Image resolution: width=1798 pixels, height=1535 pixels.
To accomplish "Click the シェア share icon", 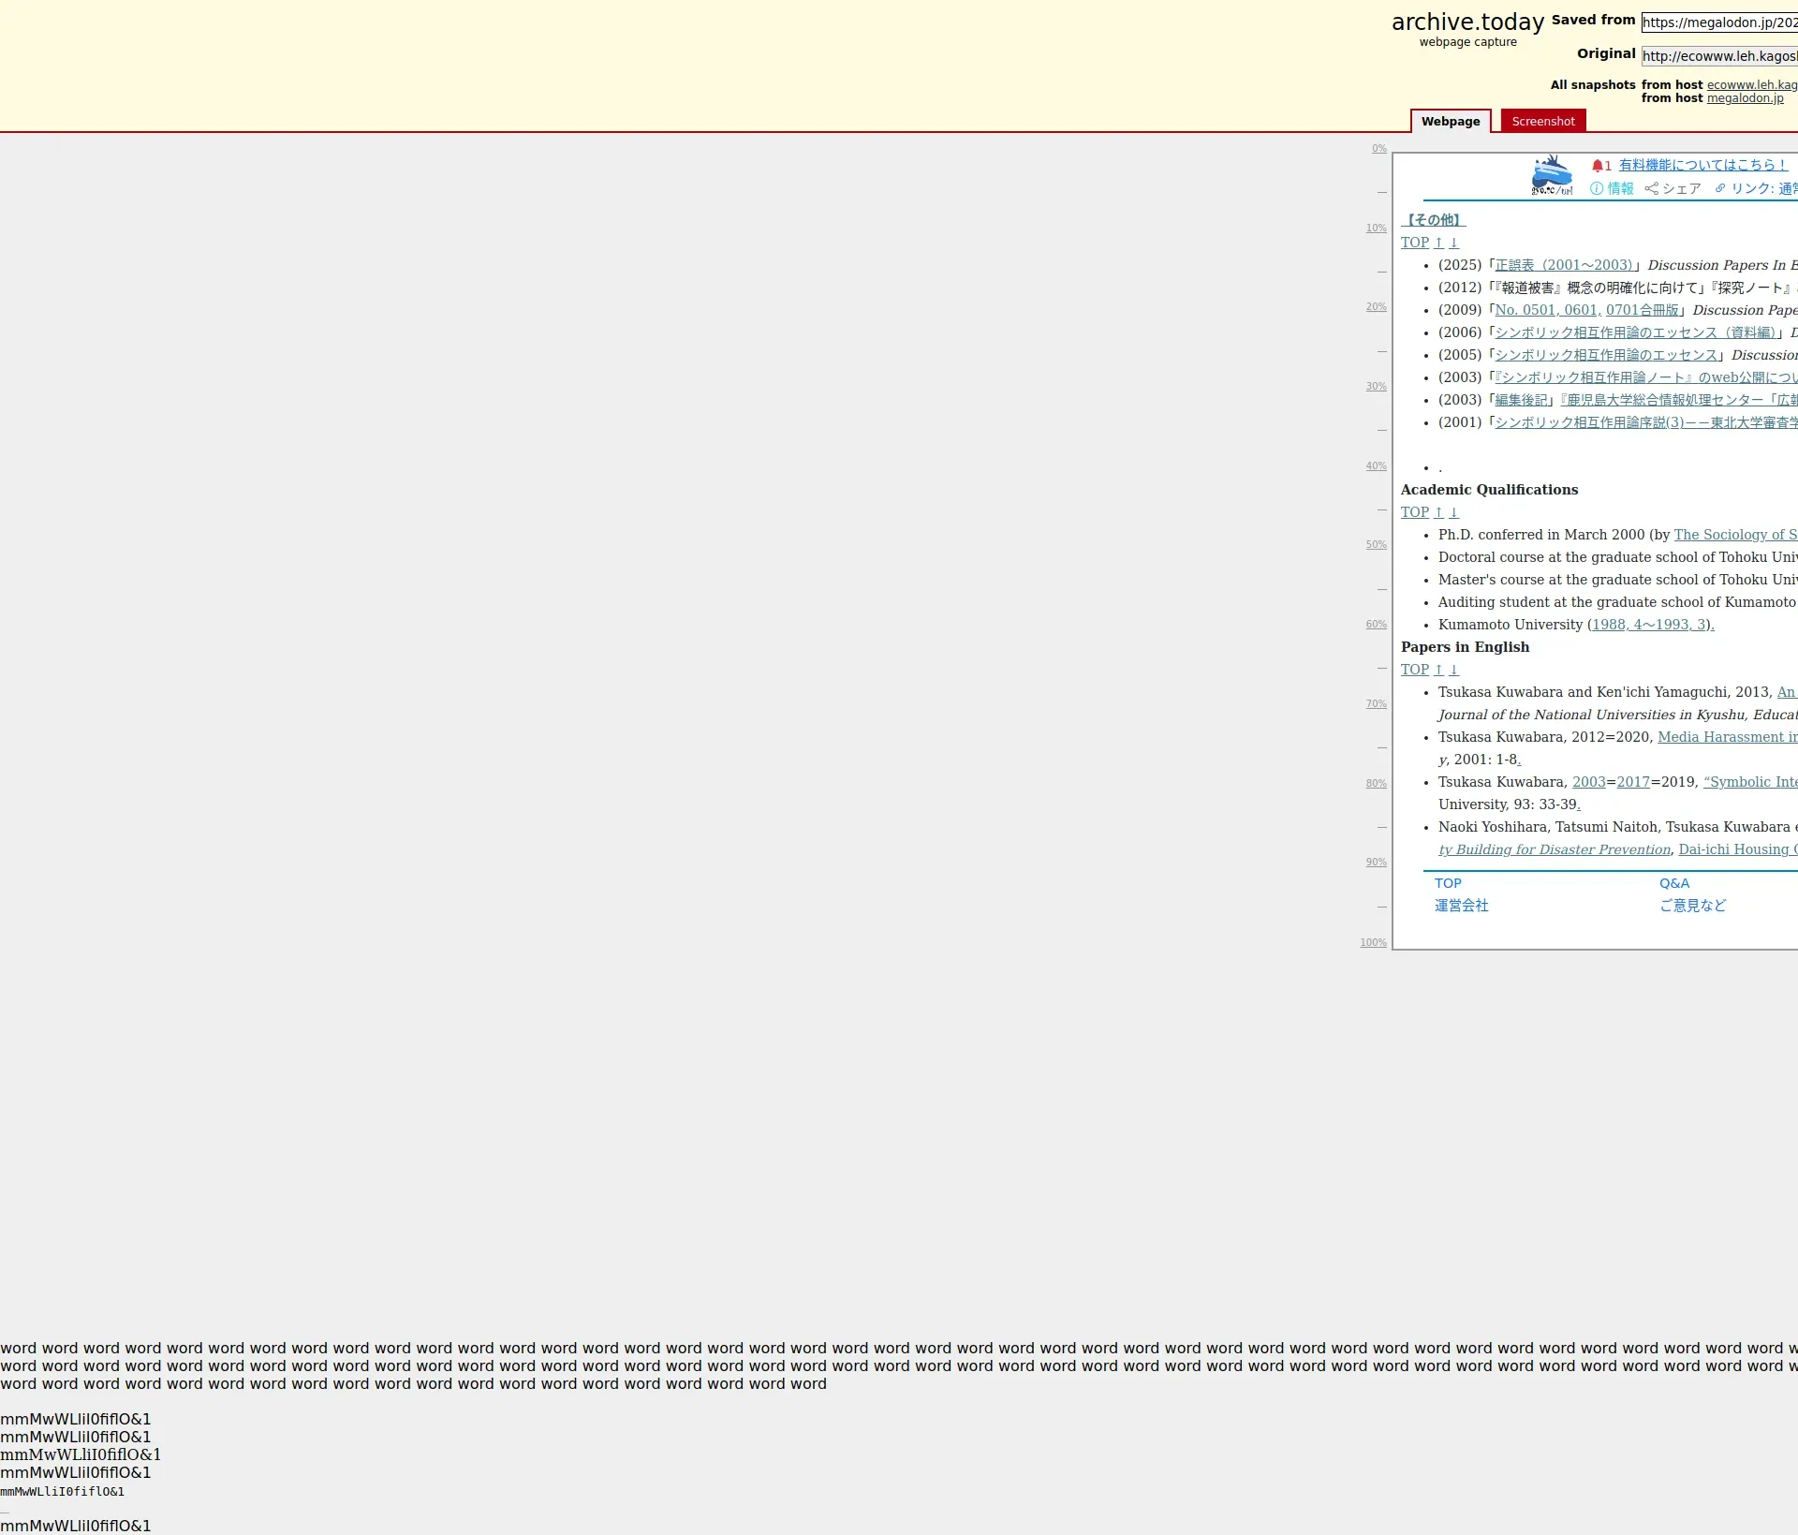I will point(1651,188).
